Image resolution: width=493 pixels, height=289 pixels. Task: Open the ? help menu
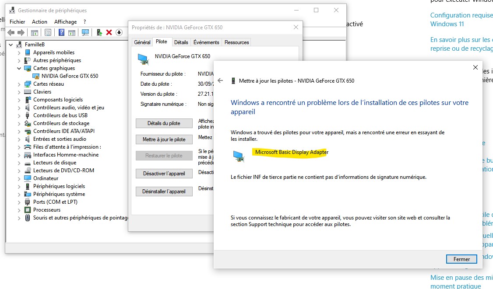[x=85, y=22]
